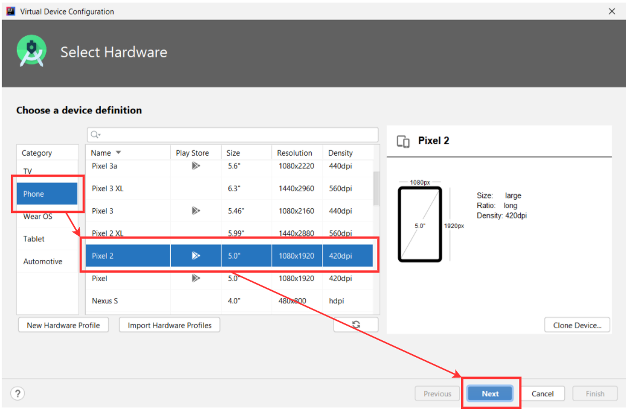Image resolution: width=626 pixels, height=412 pixels.
Task: Sort devices using the Name column arrow
Action: (x=118, y=153)
